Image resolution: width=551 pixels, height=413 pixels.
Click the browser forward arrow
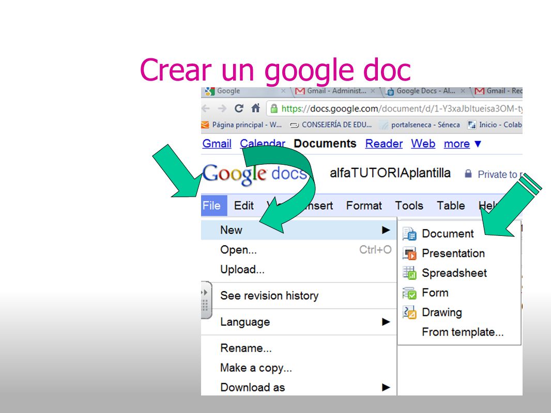click(222, 108)
